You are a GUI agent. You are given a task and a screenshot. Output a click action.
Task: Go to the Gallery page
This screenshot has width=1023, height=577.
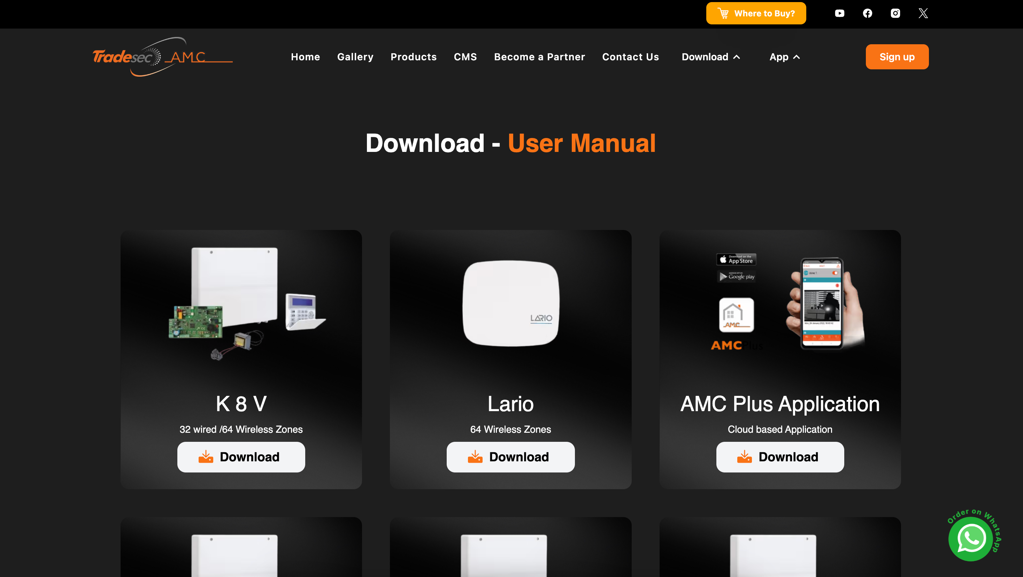pyautogui.click(x=355, y=57)
